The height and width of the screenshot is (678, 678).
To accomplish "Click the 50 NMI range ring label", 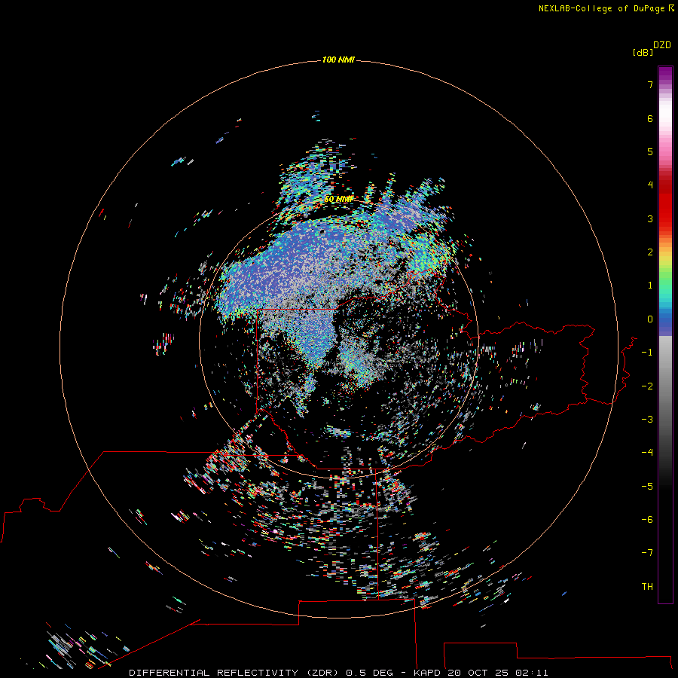I will (x=338, y=199).
